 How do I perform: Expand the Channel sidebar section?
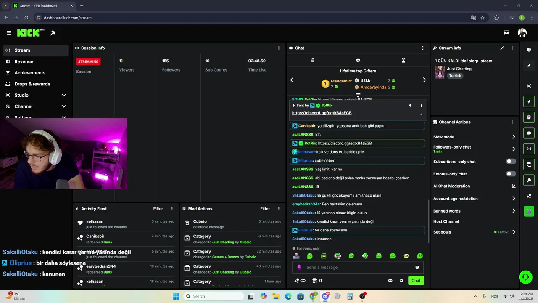click(x=64, y=106)
